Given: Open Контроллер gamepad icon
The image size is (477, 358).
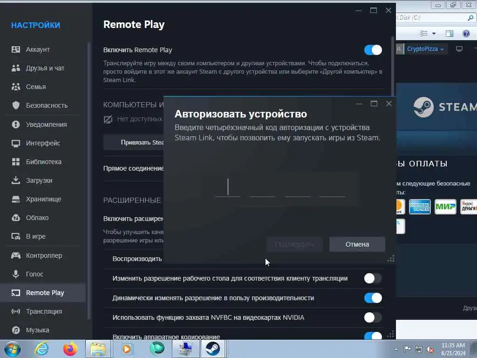Looking at the screenshot, I should [16, 255].
